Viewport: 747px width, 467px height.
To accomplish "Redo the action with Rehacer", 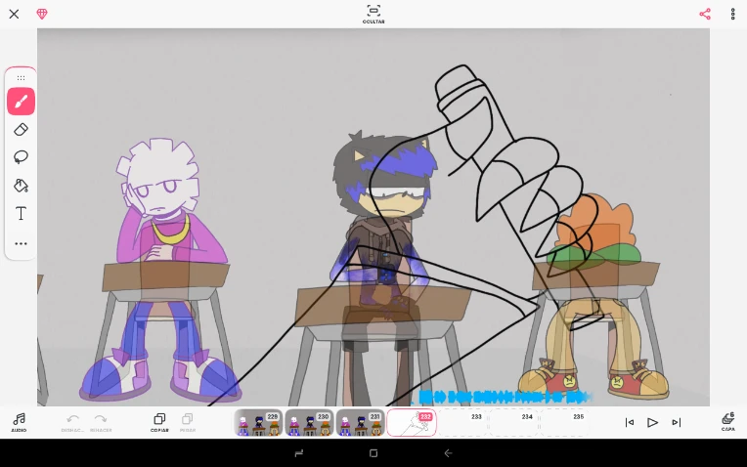I will tap(101, 422).
